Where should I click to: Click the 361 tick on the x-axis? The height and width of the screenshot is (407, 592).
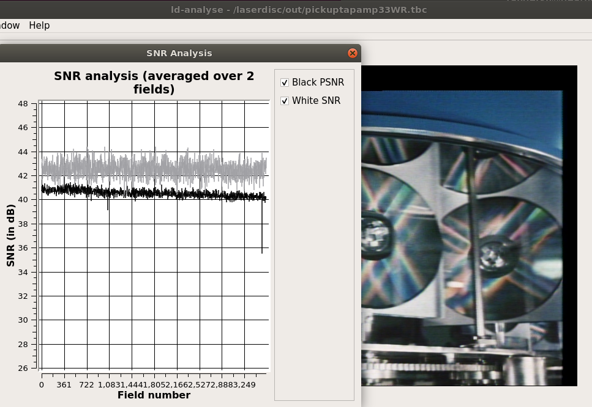point(64,385)
